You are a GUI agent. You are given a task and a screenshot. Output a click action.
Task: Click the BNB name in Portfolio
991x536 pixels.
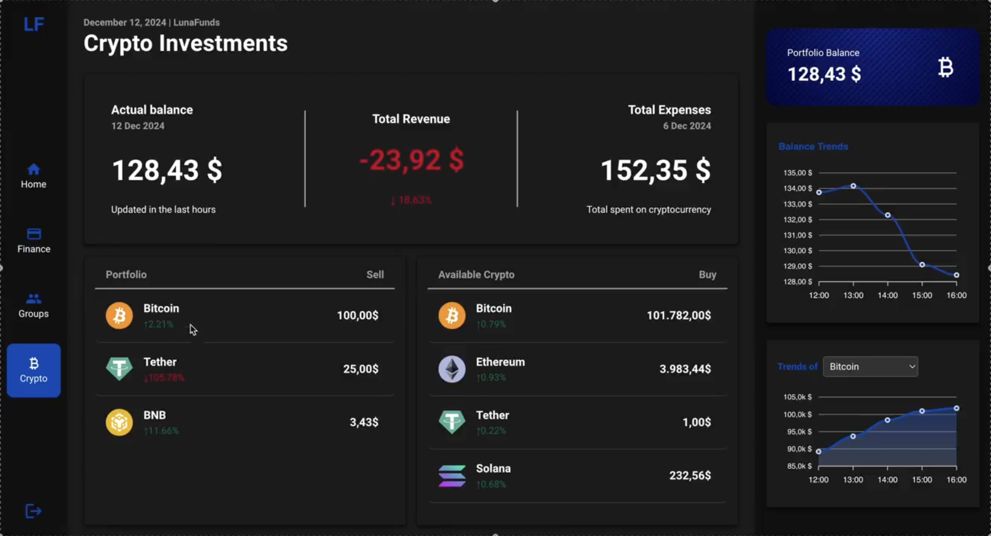point(154,415)
